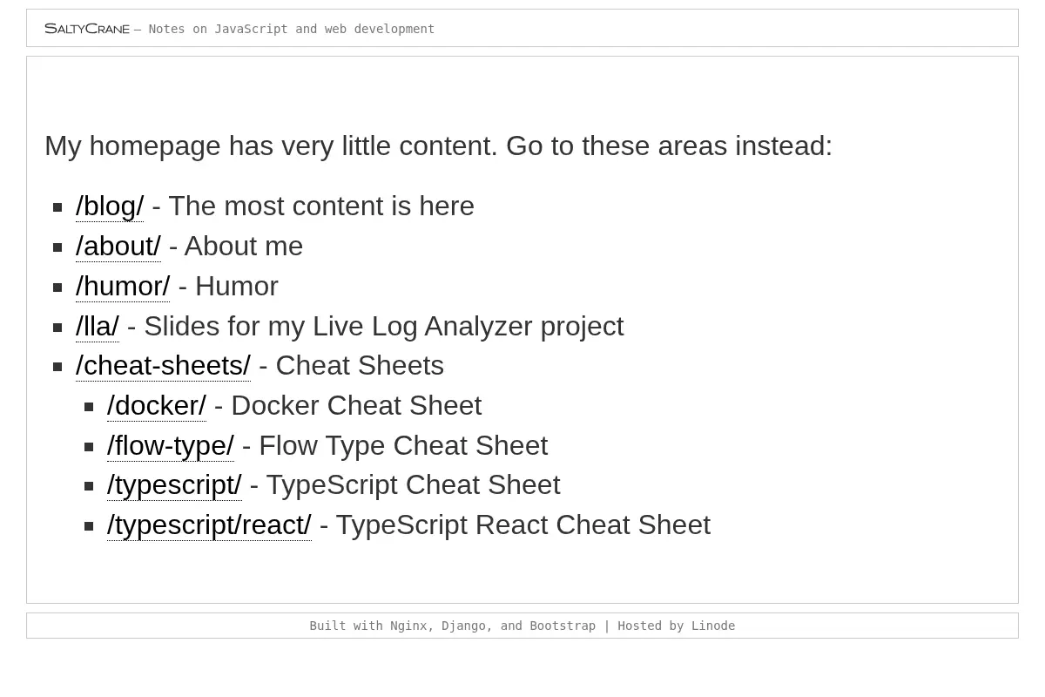Image resolution: width=1045 pixels, height=697 pixels.
Task: Select the /docker/ cheat sheet link
Action: pos(157,406)
